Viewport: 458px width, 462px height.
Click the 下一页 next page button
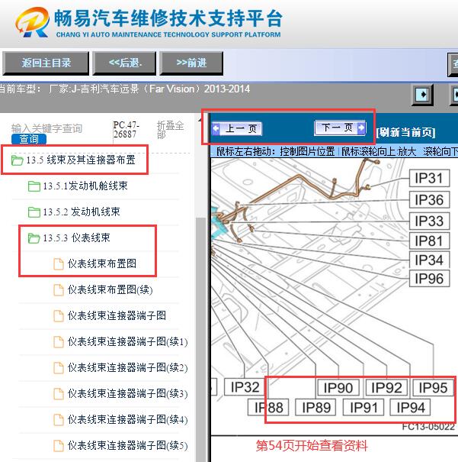(x=340, y=128)
